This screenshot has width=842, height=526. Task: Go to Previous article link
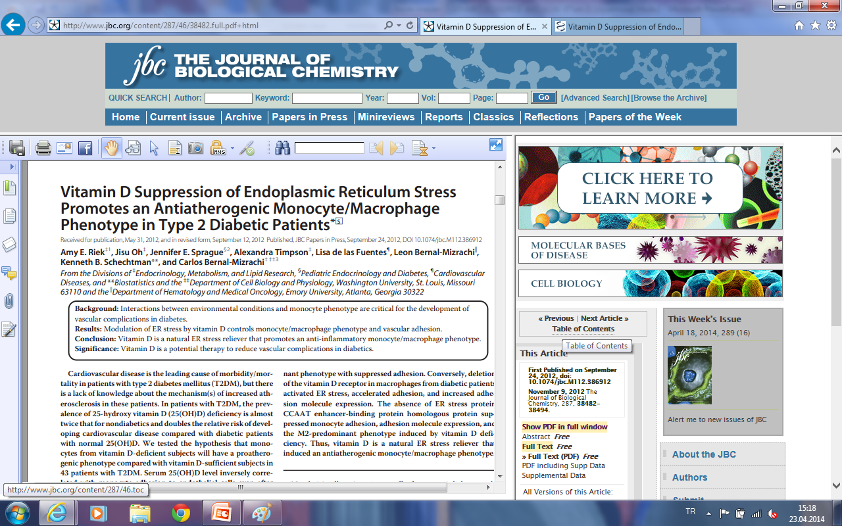click(557, 318)
